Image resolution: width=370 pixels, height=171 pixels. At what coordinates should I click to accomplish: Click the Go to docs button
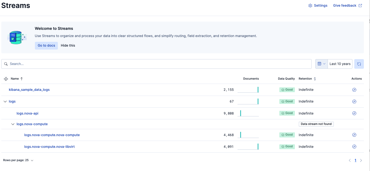click(46, 46)
